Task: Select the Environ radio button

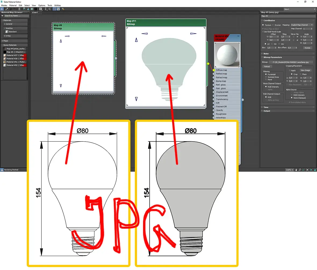Action: tap(273, 25)
